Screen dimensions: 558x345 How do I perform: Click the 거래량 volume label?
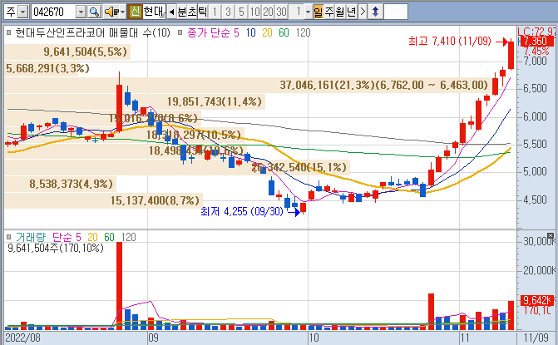pyautogui.click(x=31, y=237)
